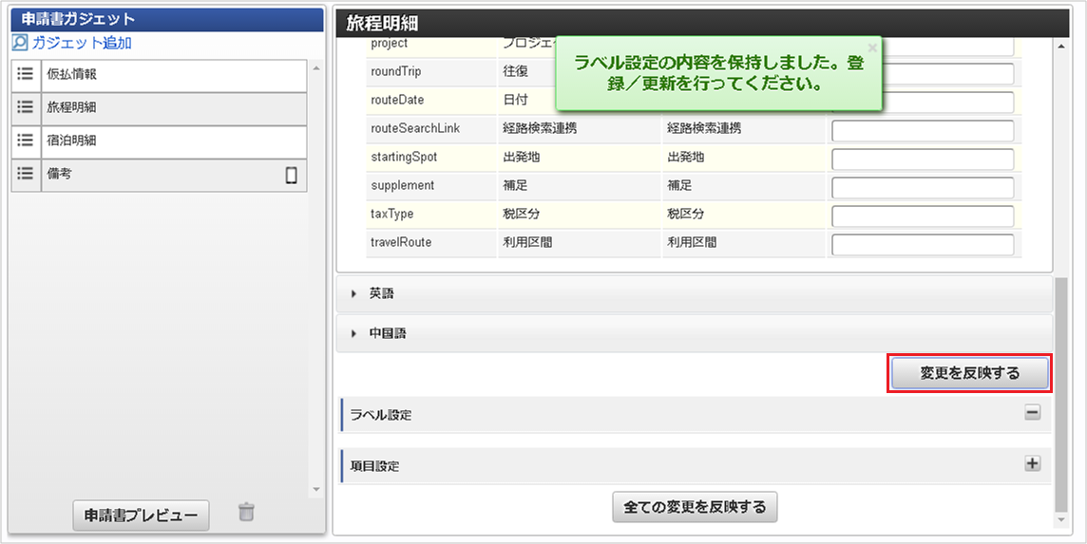Click the input field for travelRoute

click(x=922, y=245)
